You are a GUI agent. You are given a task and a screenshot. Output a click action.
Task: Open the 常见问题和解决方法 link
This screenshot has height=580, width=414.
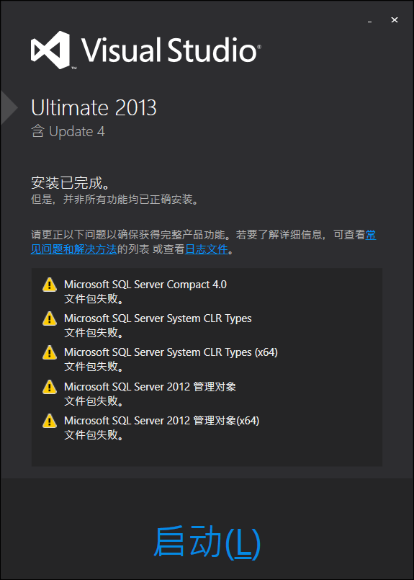tap(204, 242)
